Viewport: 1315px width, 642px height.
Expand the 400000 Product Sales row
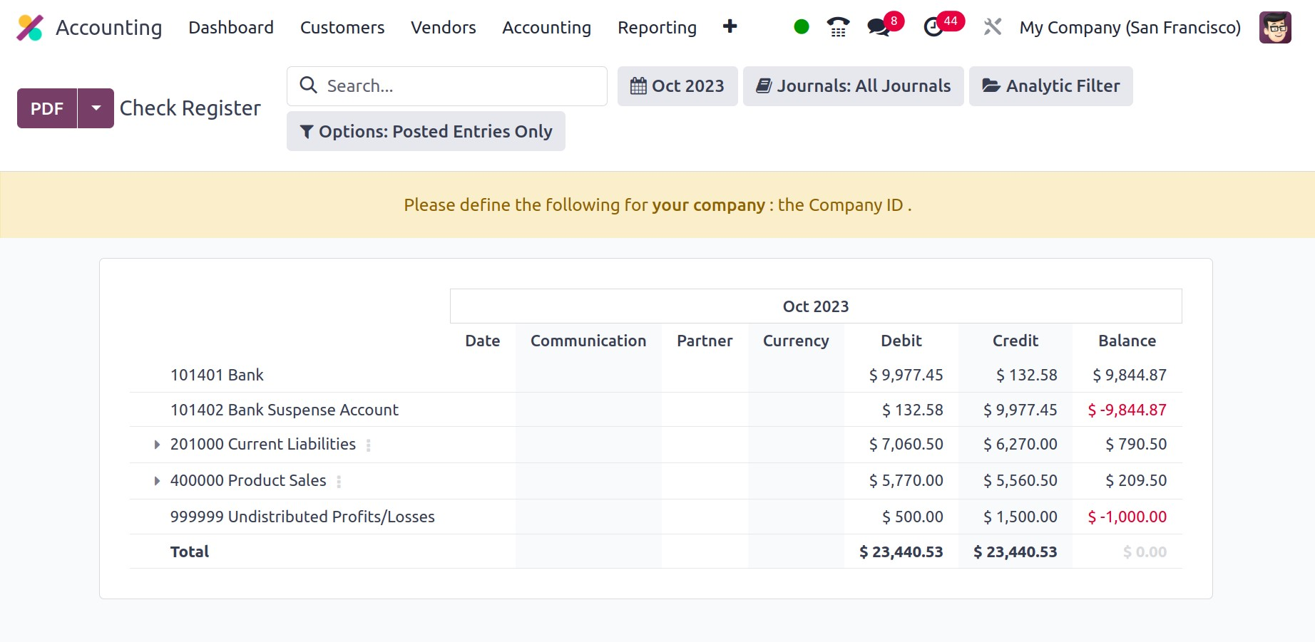tap(157, 481)
